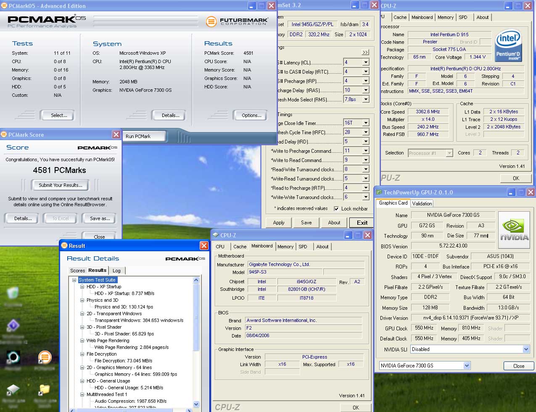Image resolution: width=536 pixels, height=412 pixels.
Task: Click the Run PCMark button
Action: 144,136
